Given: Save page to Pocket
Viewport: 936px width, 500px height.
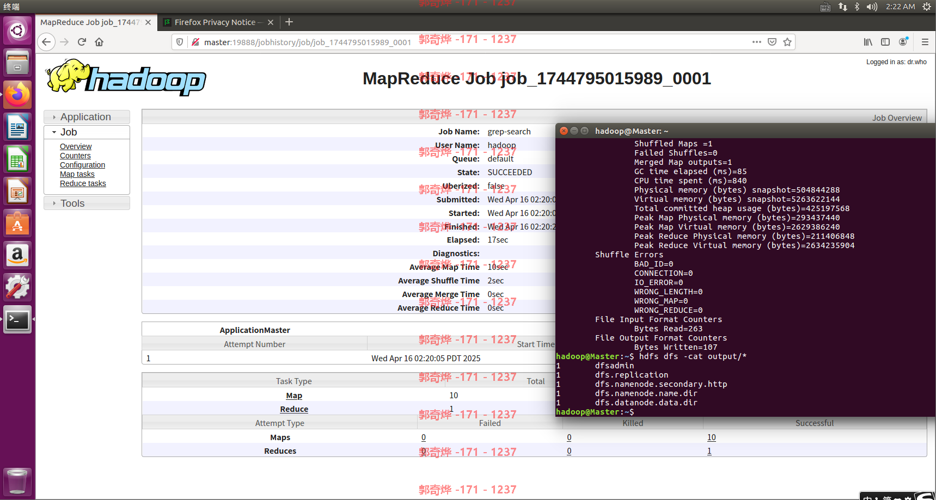Looking at the screenshot, I should [x=772, y=42].
